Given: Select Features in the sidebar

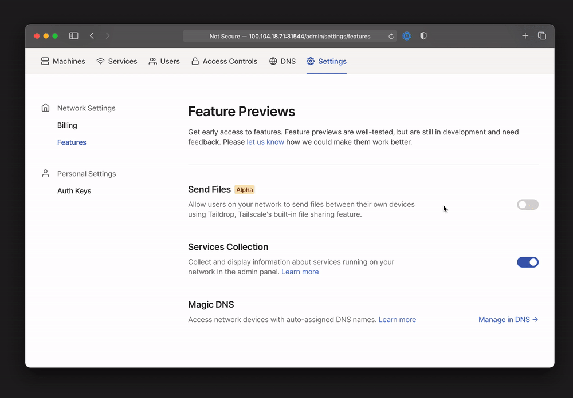Looking at the screenshot, I should tap(72, 142).
